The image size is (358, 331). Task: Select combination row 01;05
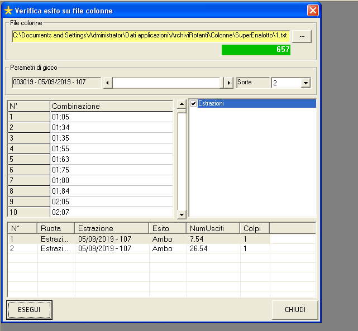tap(90, 117)
